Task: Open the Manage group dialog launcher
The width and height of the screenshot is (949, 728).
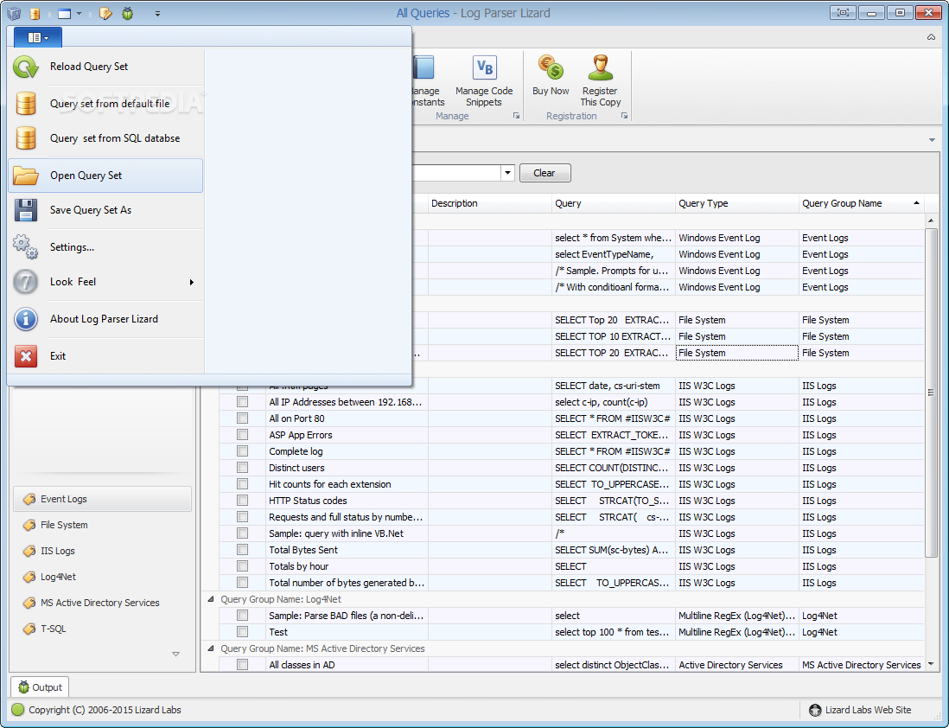Action: pos(516,116)
